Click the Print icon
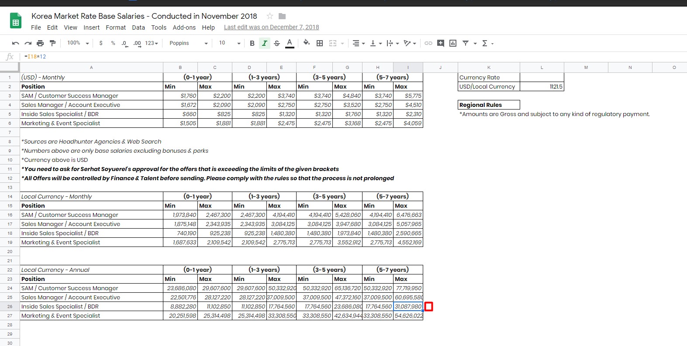The height and width of the screenshot is (346, 687). point(40,43)
